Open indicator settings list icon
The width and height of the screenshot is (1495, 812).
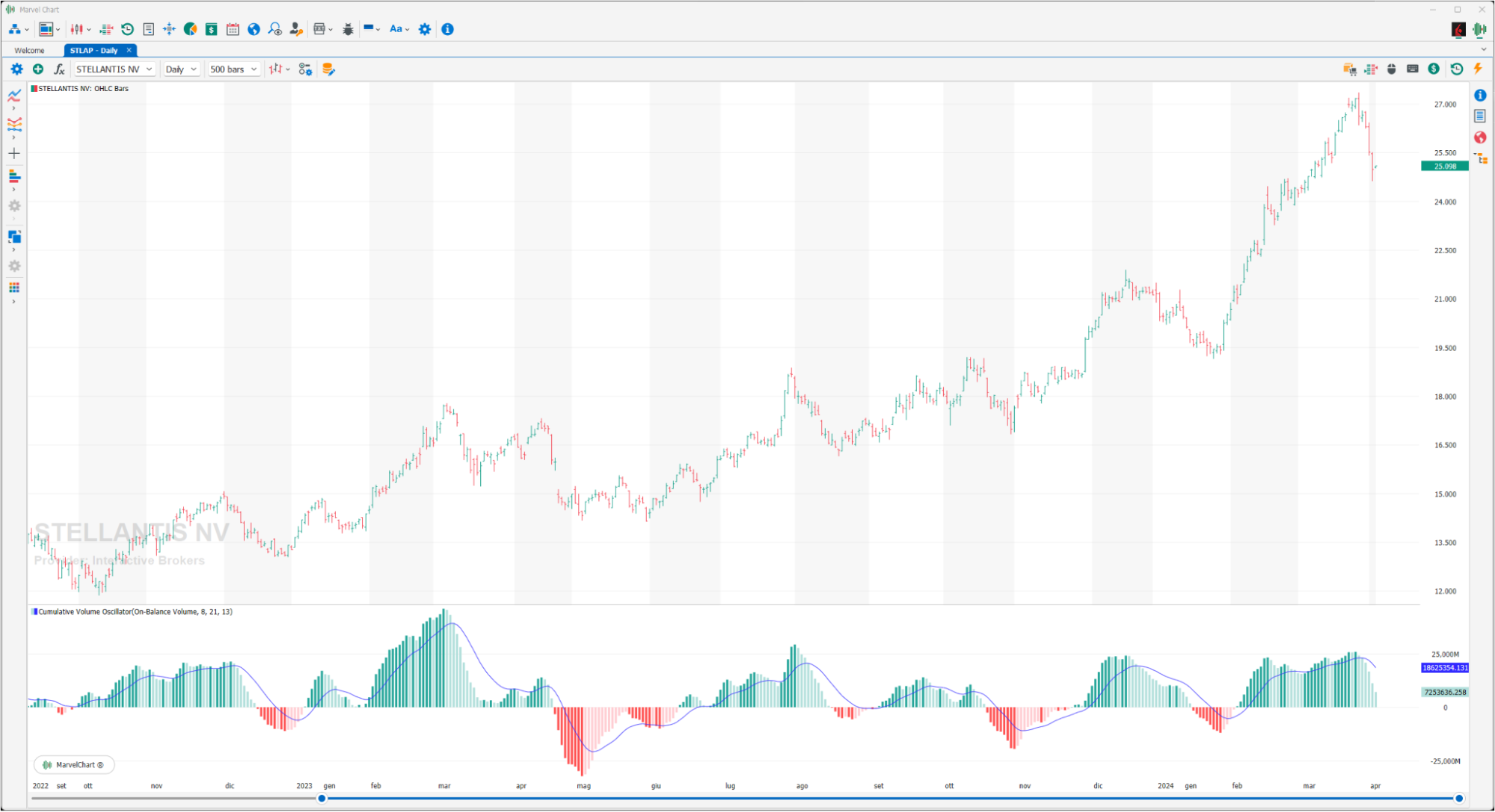point(305,69)
